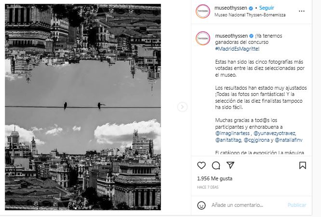Visit the @imagiinartess profile
Image resolution: width=321 pixels, height=217 pixels.
point(232,134)
